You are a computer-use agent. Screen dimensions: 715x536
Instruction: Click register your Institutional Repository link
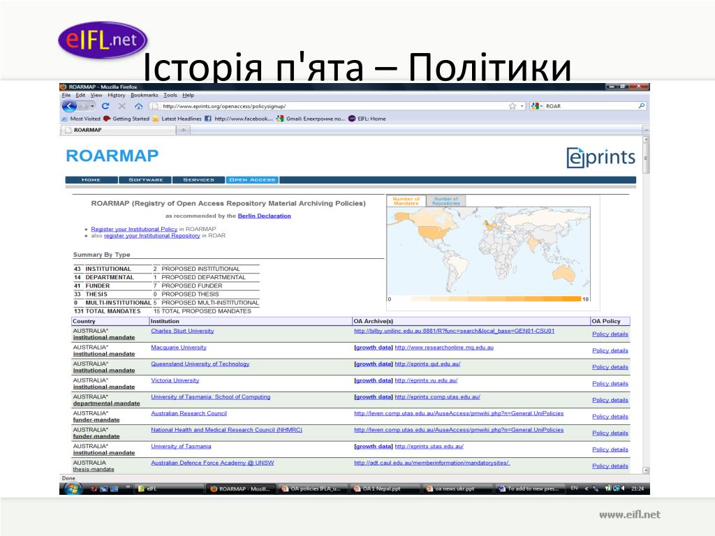point(152,236)
